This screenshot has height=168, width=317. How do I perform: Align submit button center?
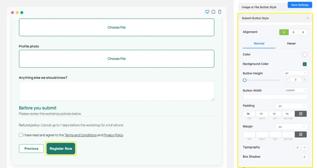pyautogui.click(x=293, y=32)
